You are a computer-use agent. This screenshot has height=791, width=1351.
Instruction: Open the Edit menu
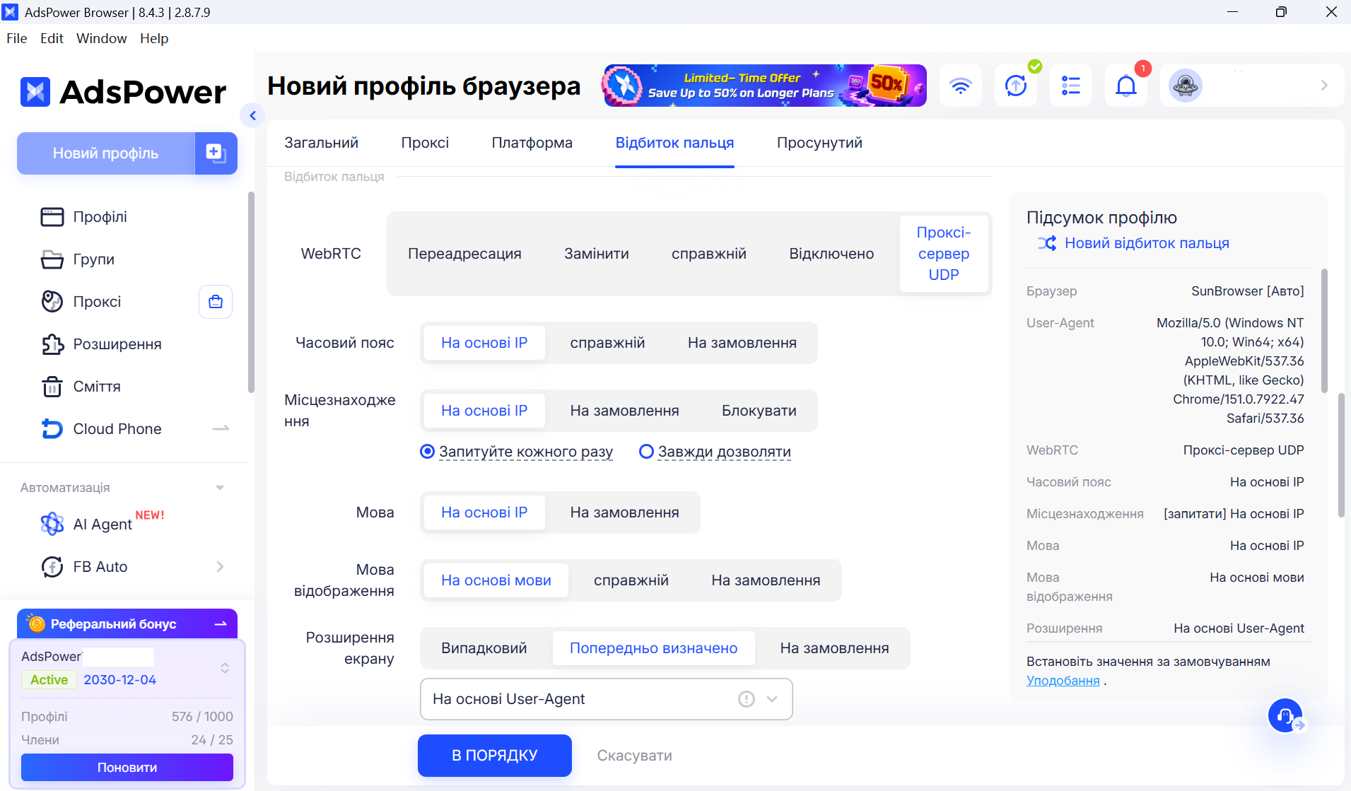(x=52, y=38)
